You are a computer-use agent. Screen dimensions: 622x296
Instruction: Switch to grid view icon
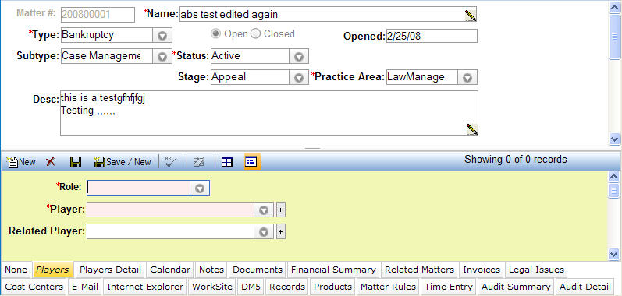click(x=227, y=162)
